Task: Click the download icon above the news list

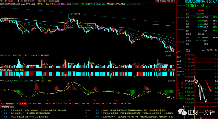Action: (x=184, y=107)
